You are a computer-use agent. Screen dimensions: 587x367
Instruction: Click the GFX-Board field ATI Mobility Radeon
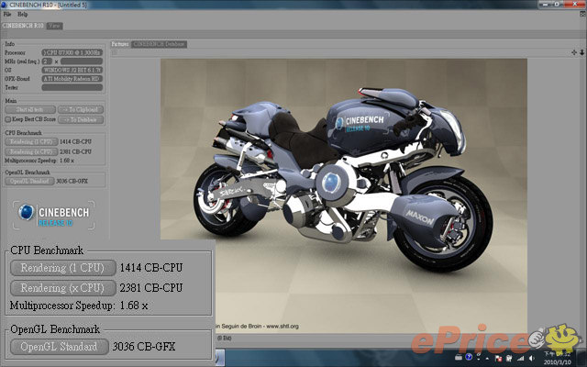(x=72, y=79)
